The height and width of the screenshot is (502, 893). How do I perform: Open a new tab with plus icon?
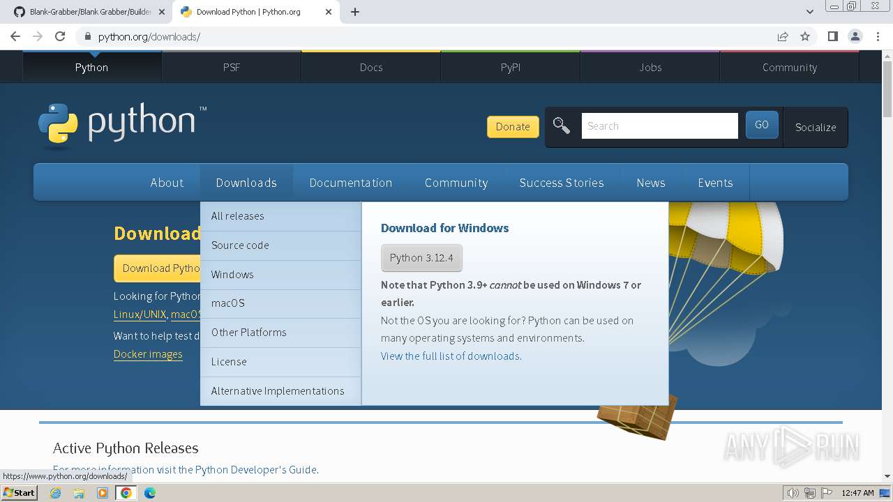(355, 12)
